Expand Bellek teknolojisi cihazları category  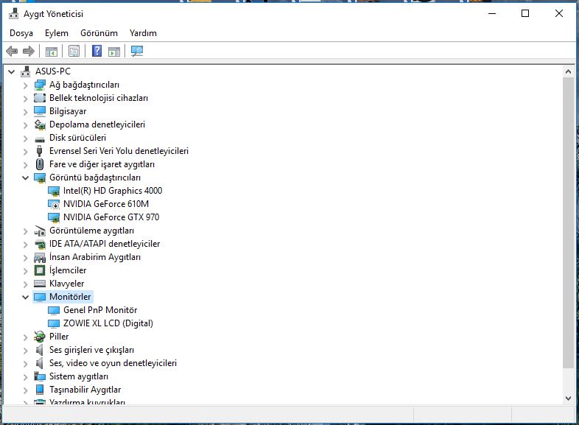pyautogui.click(x=25, y=99)
